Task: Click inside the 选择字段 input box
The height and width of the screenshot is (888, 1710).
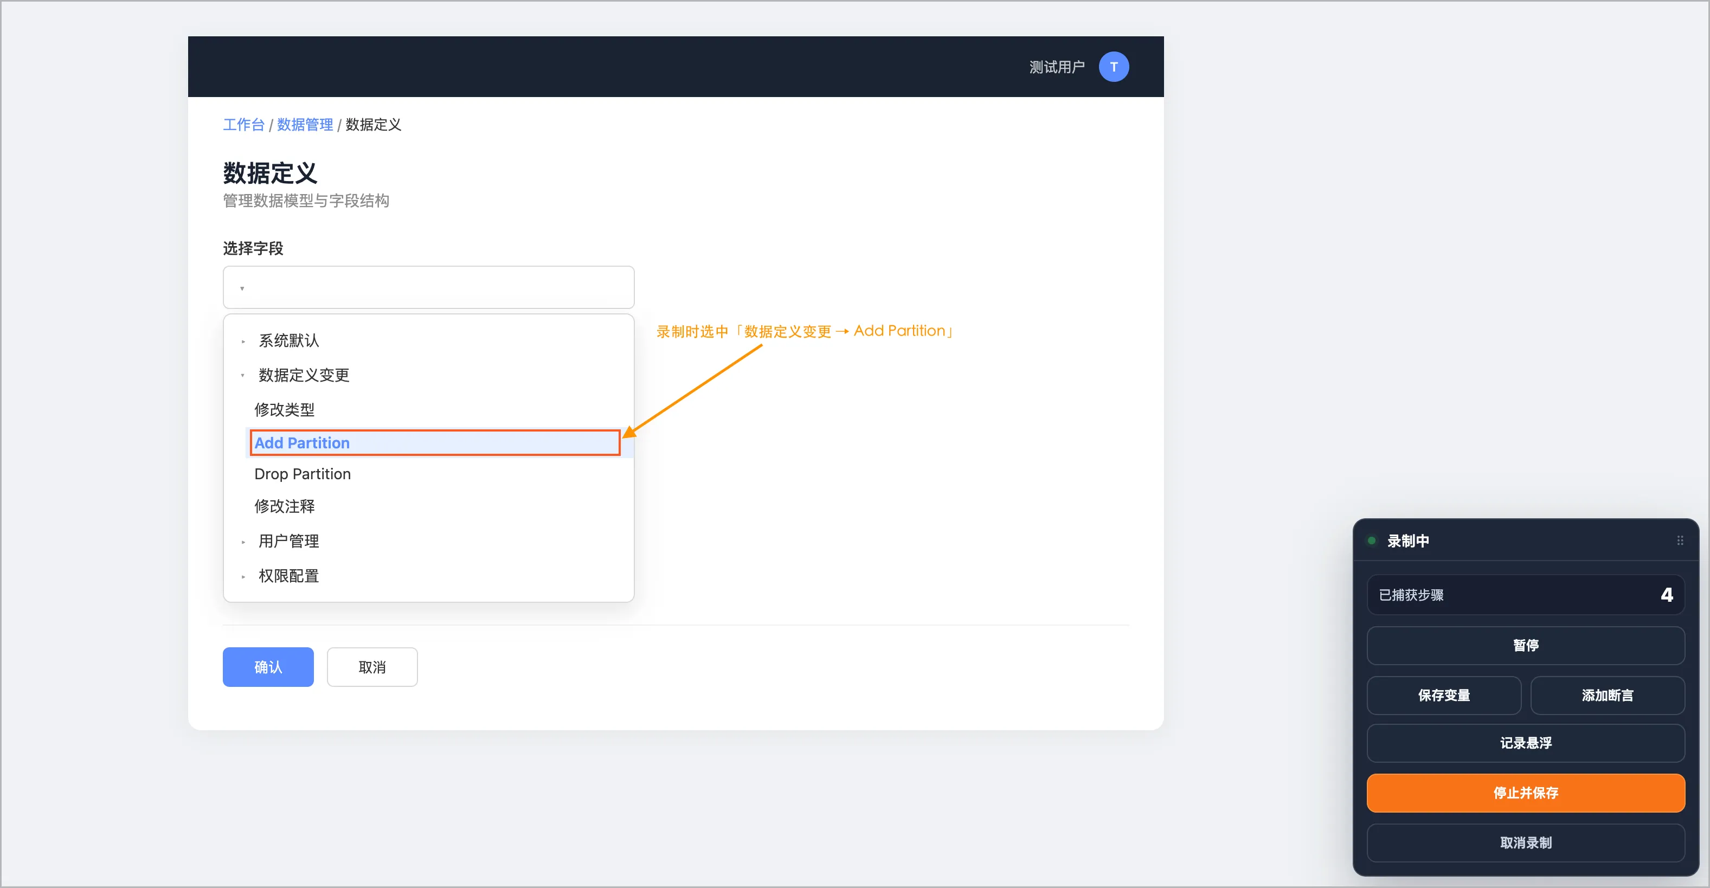Action: pos(429,287)
